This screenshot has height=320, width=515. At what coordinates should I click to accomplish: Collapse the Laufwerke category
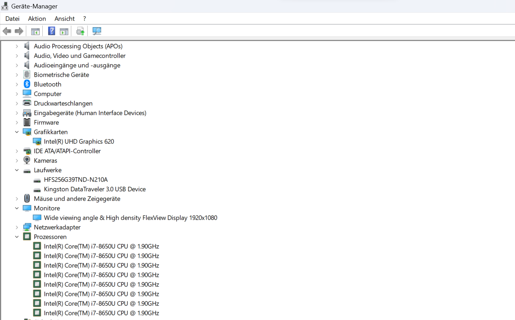tap(17, 170)
